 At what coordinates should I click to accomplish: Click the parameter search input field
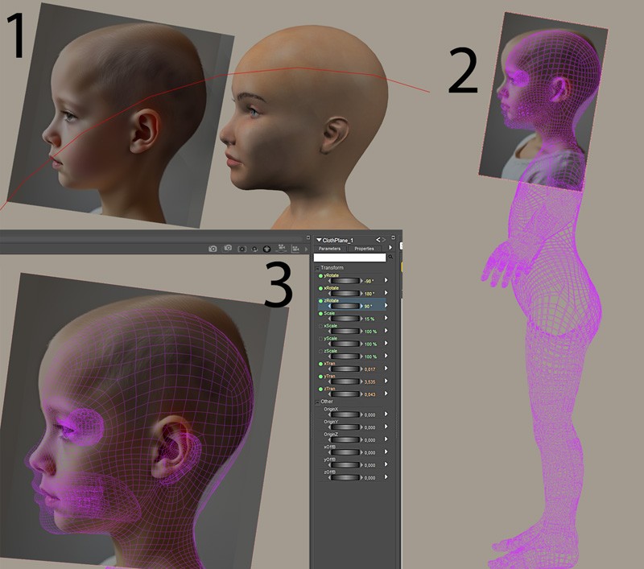(x=350, y=258)
